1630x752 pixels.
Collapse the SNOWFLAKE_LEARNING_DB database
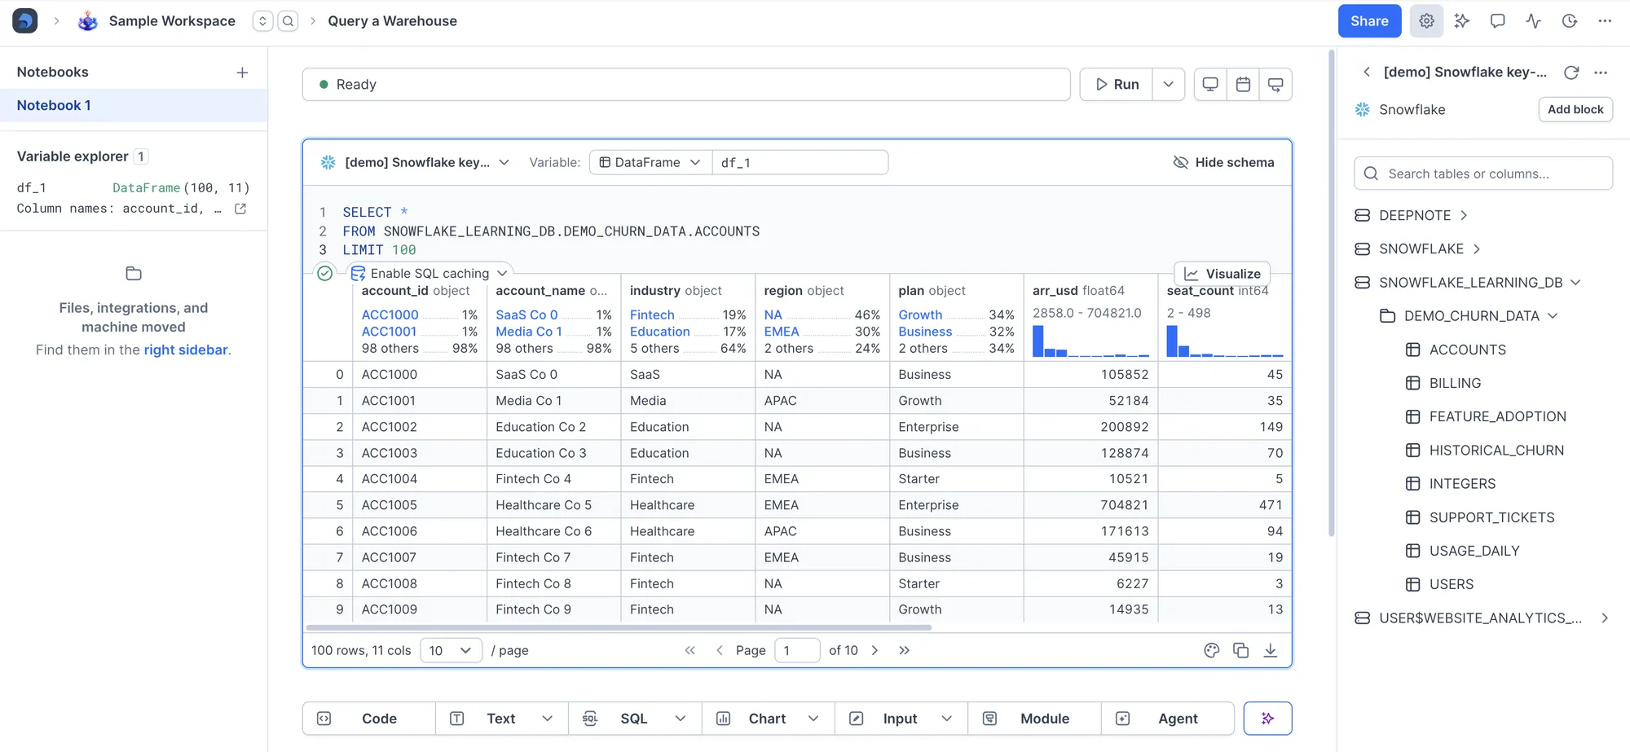[x=1575, y=282]
